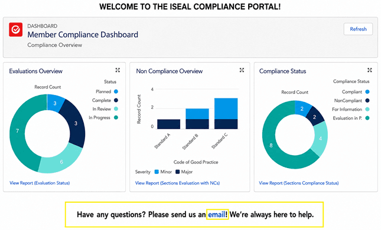381x230 pixels.
Task: Select the Compliant segment in Compliance Status
Action: [x=302, y=109]
